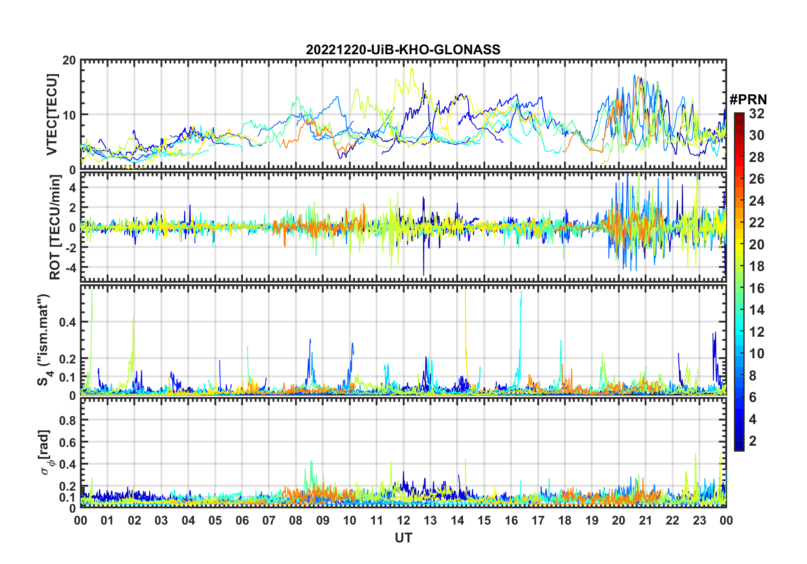Click x-axis hour tick label 23
Screen dimensions: 807x564
click(700, 520)
